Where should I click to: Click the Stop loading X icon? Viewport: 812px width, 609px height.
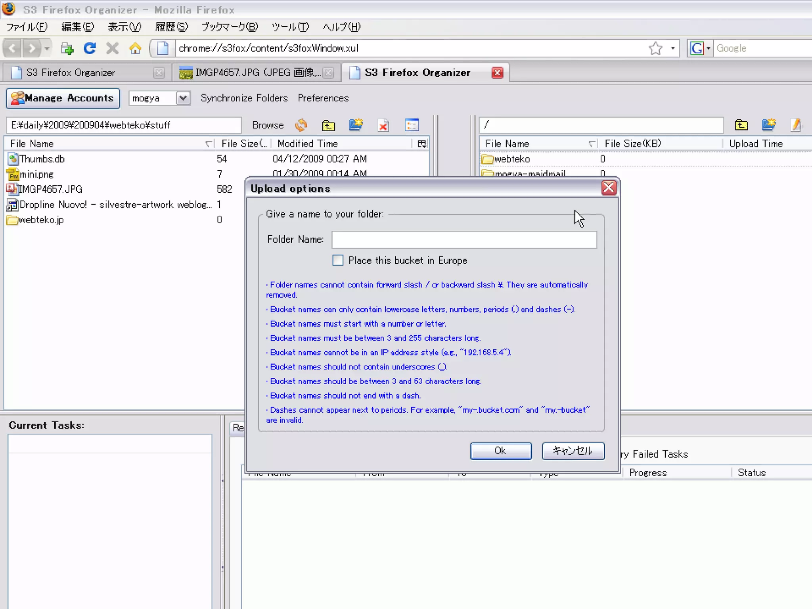click(113, 48)
